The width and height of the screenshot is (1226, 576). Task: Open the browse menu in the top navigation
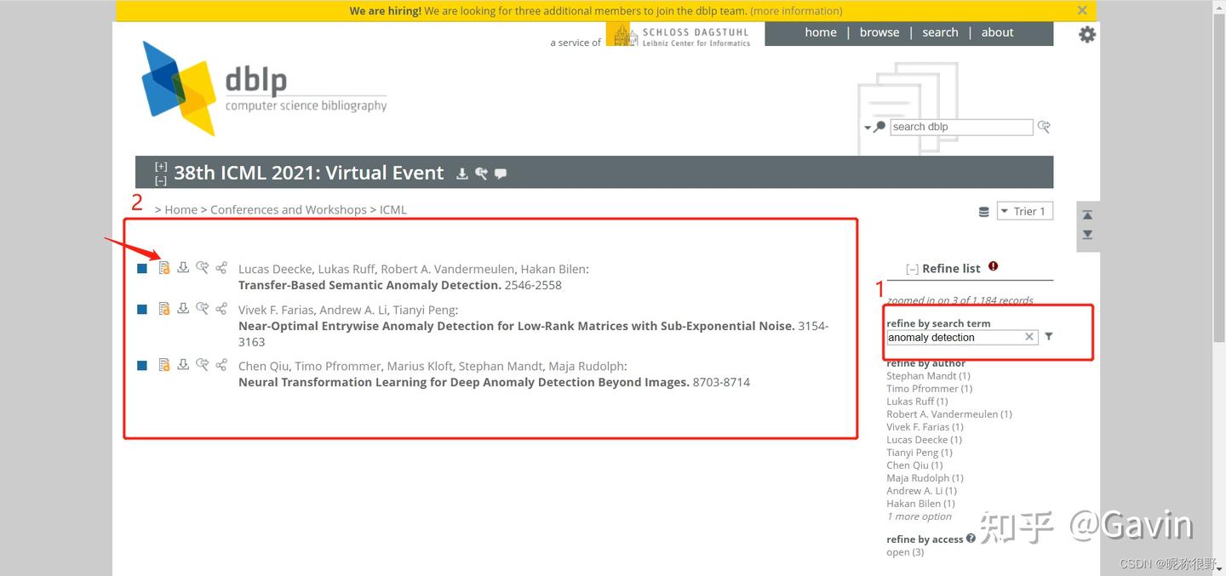coord(879,31)
